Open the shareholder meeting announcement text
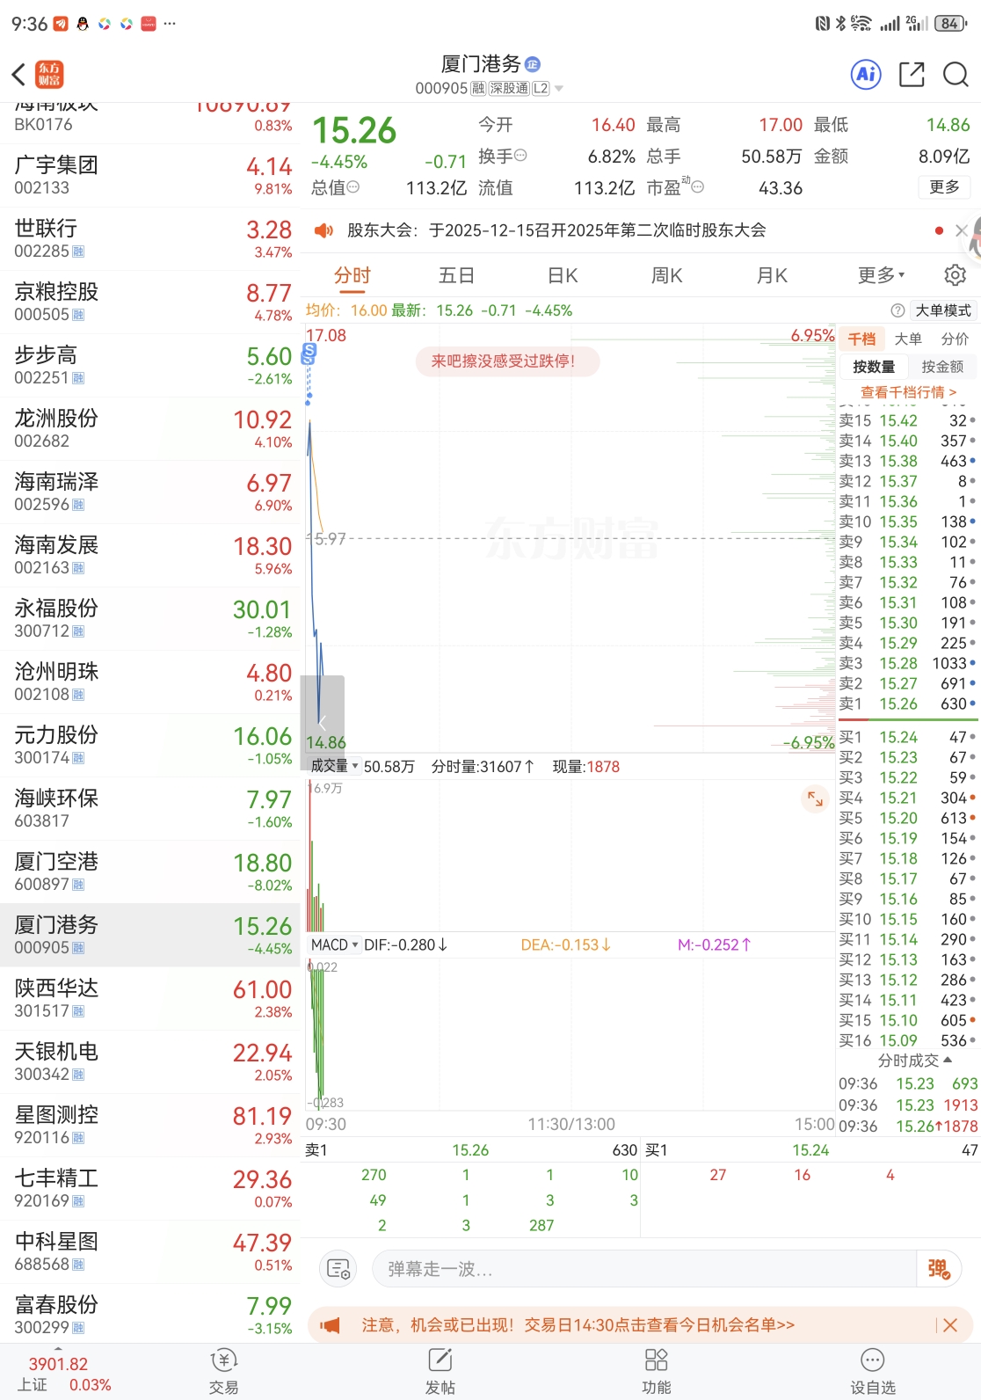The height and width of the screenshot is (1400, 981). click(556, 230)
